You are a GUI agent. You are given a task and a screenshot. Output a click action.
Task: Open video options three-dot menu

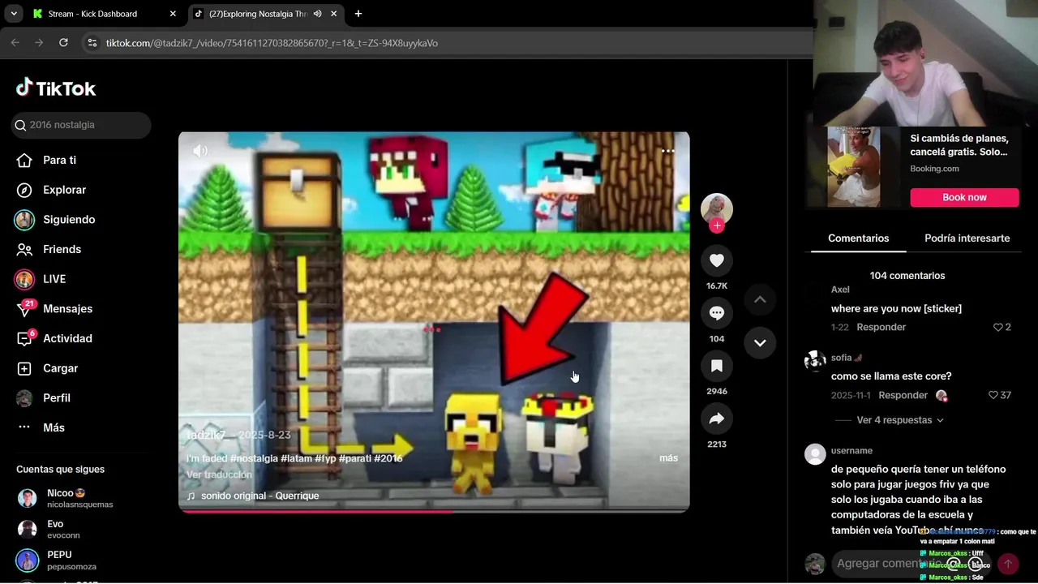click(x=667, y=151)
